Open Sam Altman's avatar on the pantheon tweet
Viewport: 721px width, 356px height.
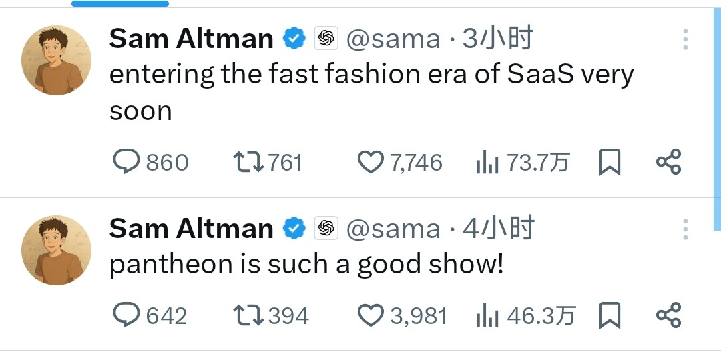(56, 251)
